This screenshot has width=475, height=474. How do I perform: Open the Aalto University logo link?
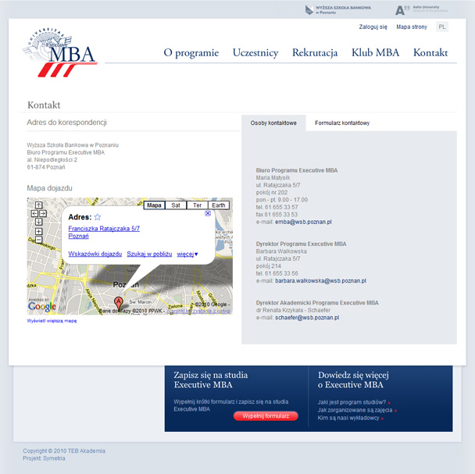(x=421, y=9)
